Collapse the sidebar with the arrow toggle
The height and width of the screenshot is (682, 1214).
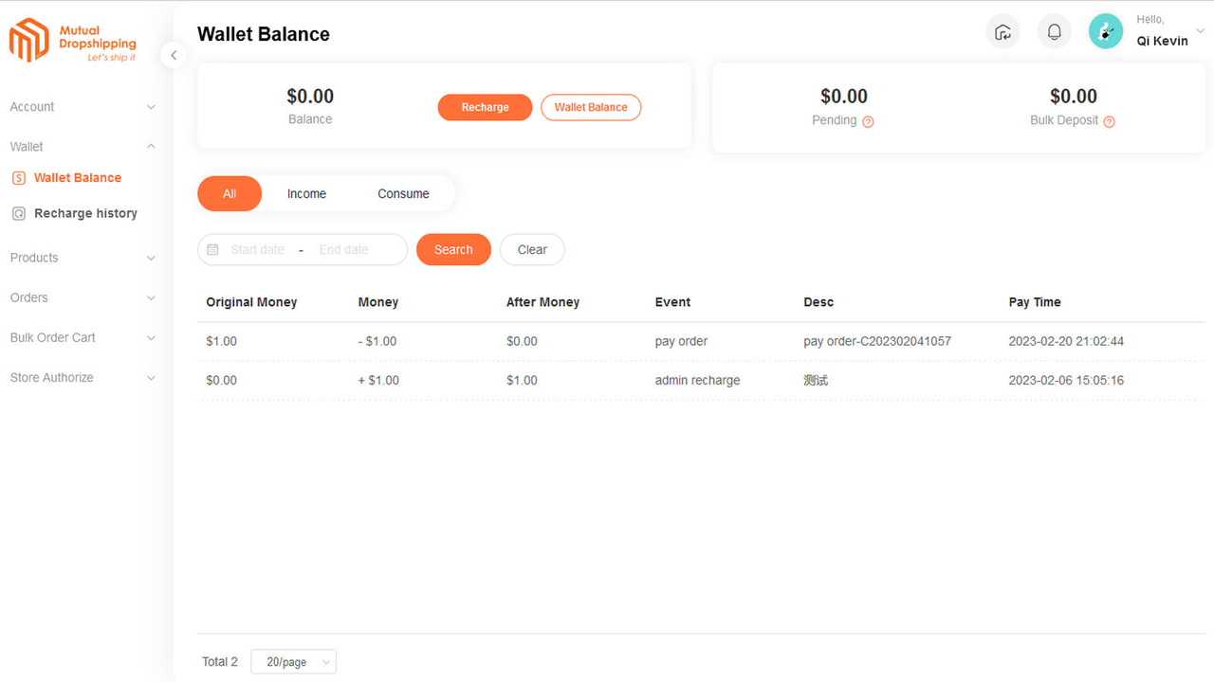[174, 55]
